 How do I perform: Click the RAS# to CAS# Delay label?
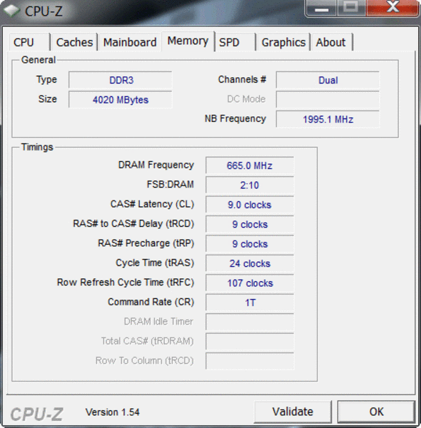(x=133, y=224)
